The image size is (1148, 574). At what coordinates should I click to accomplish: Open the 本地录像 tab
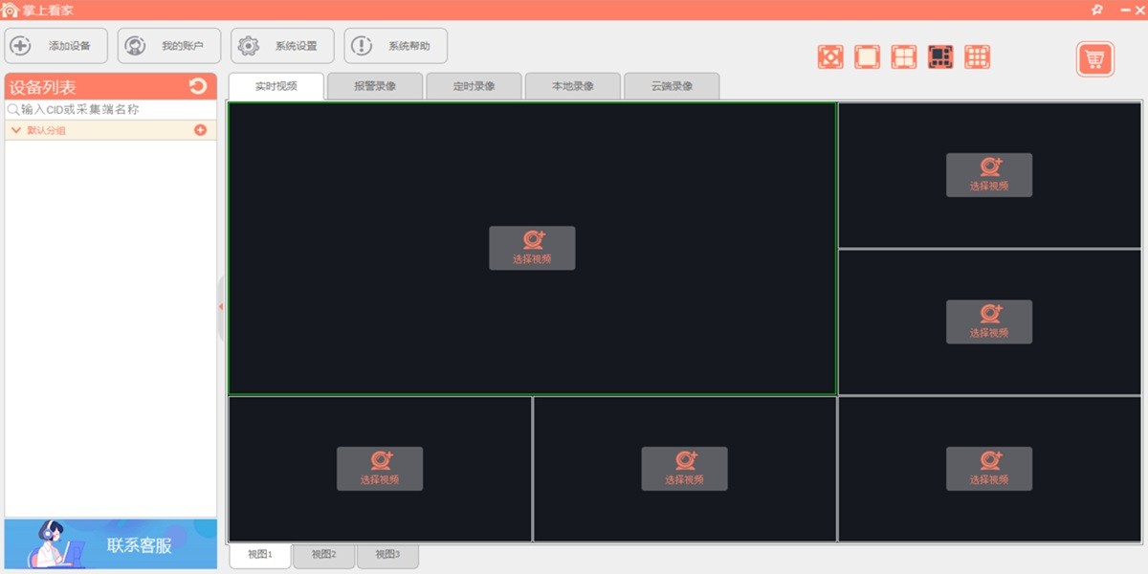572,86
